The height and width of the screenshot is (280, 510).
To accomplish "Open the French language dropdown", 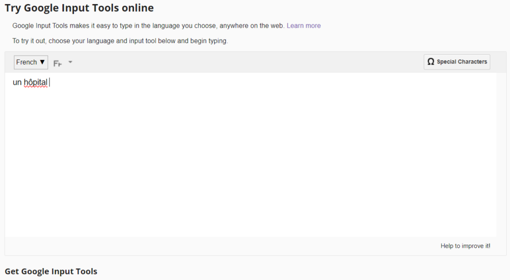I will pos(31,62).
